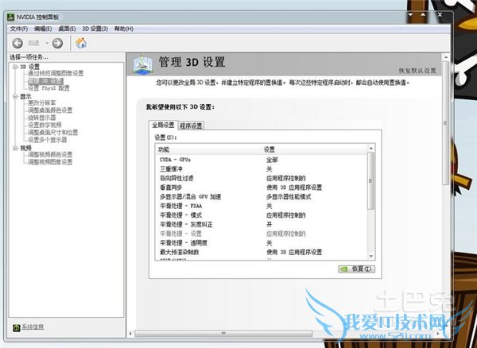The width and height of the screenshot is (477, 348).
Task: Click the horizontal scrollbar left arrow
Action: [x=130, y=334]
